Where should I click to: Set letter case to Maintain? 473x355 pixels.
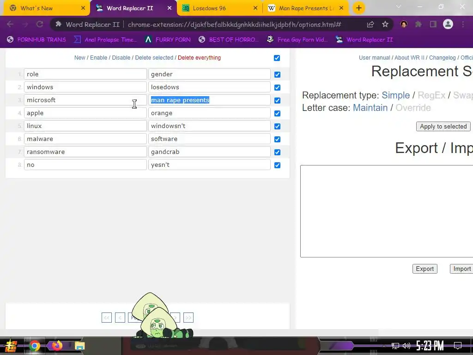[x=370, y=108]
